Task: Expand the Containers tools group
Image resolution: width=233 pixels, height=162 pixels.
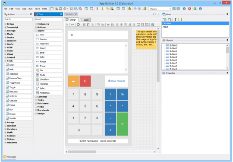Action: click(x=36, y=24)
